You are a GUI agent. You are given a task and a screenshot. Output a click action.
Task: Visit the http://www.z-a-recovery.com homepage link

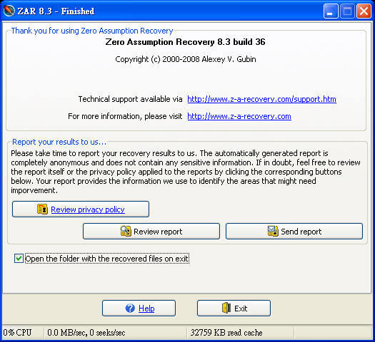[x=239, y=116]
